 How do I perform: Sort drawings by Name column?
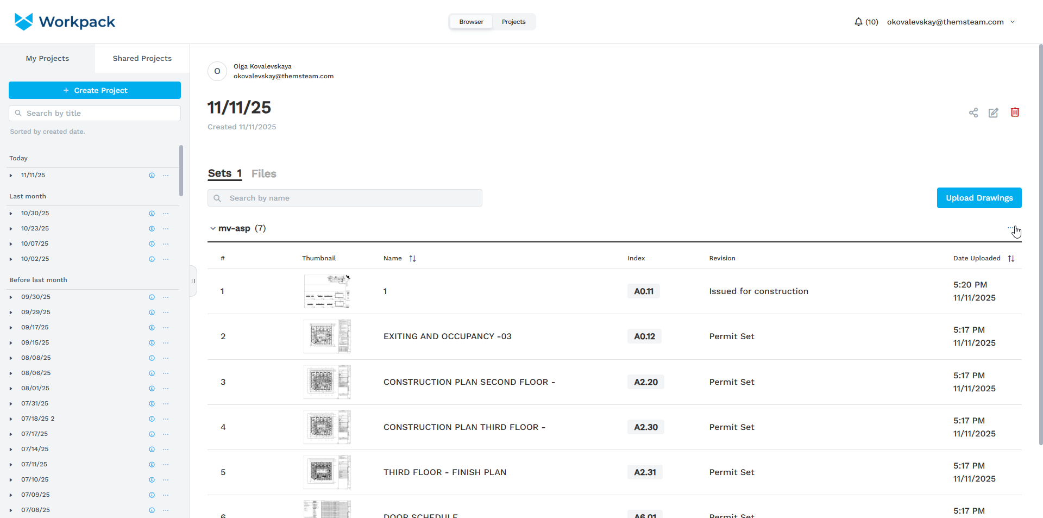[x=412, y=259]
